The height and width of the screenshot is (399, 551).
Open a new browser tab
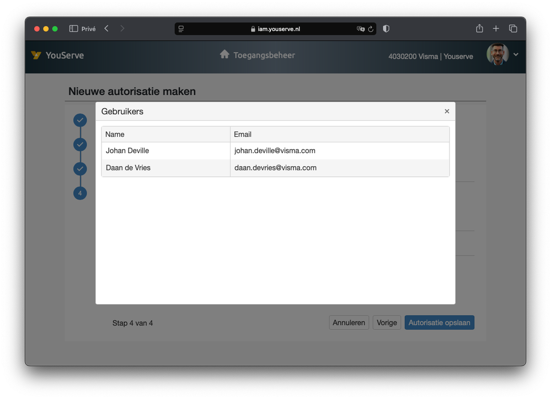(496, 29)
